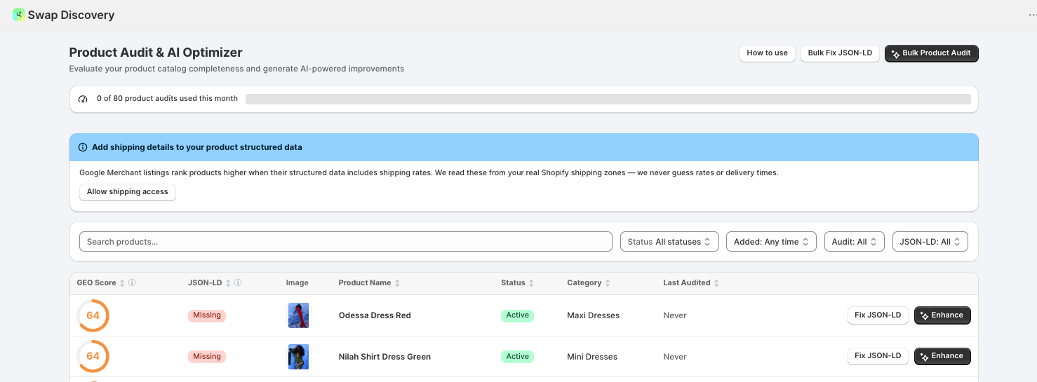Click the 0 of 80 product audits text
Screen dimensions: 1037x382
click(x=167, y=99)
